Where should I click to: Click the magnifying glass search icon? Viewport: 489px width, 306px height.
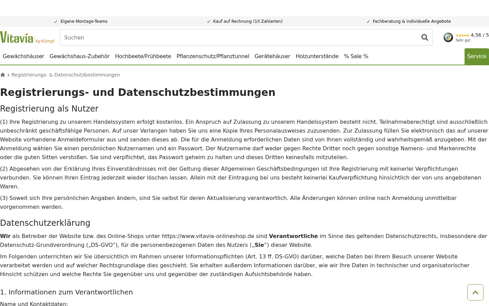(424, 37)
